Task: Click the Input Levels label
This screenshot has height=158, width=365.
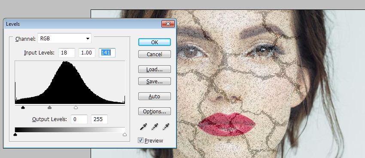Action: click(39, 53)
